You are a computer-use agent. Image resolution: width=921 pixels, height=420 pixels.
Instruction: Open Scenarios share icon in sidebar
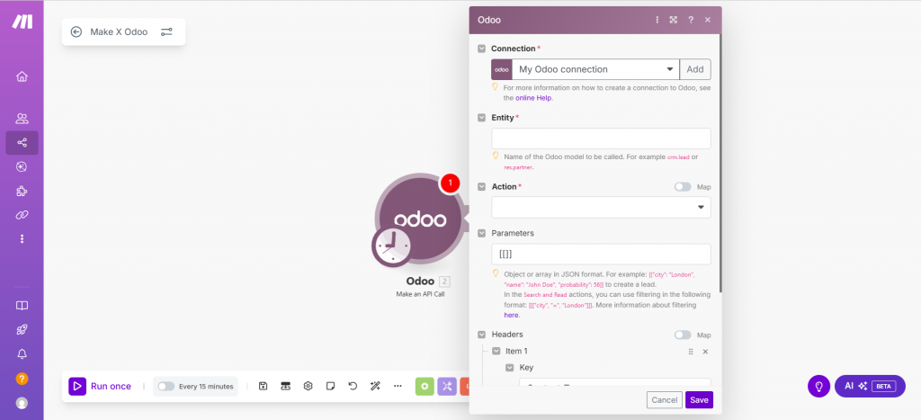[x=22, y=143]
